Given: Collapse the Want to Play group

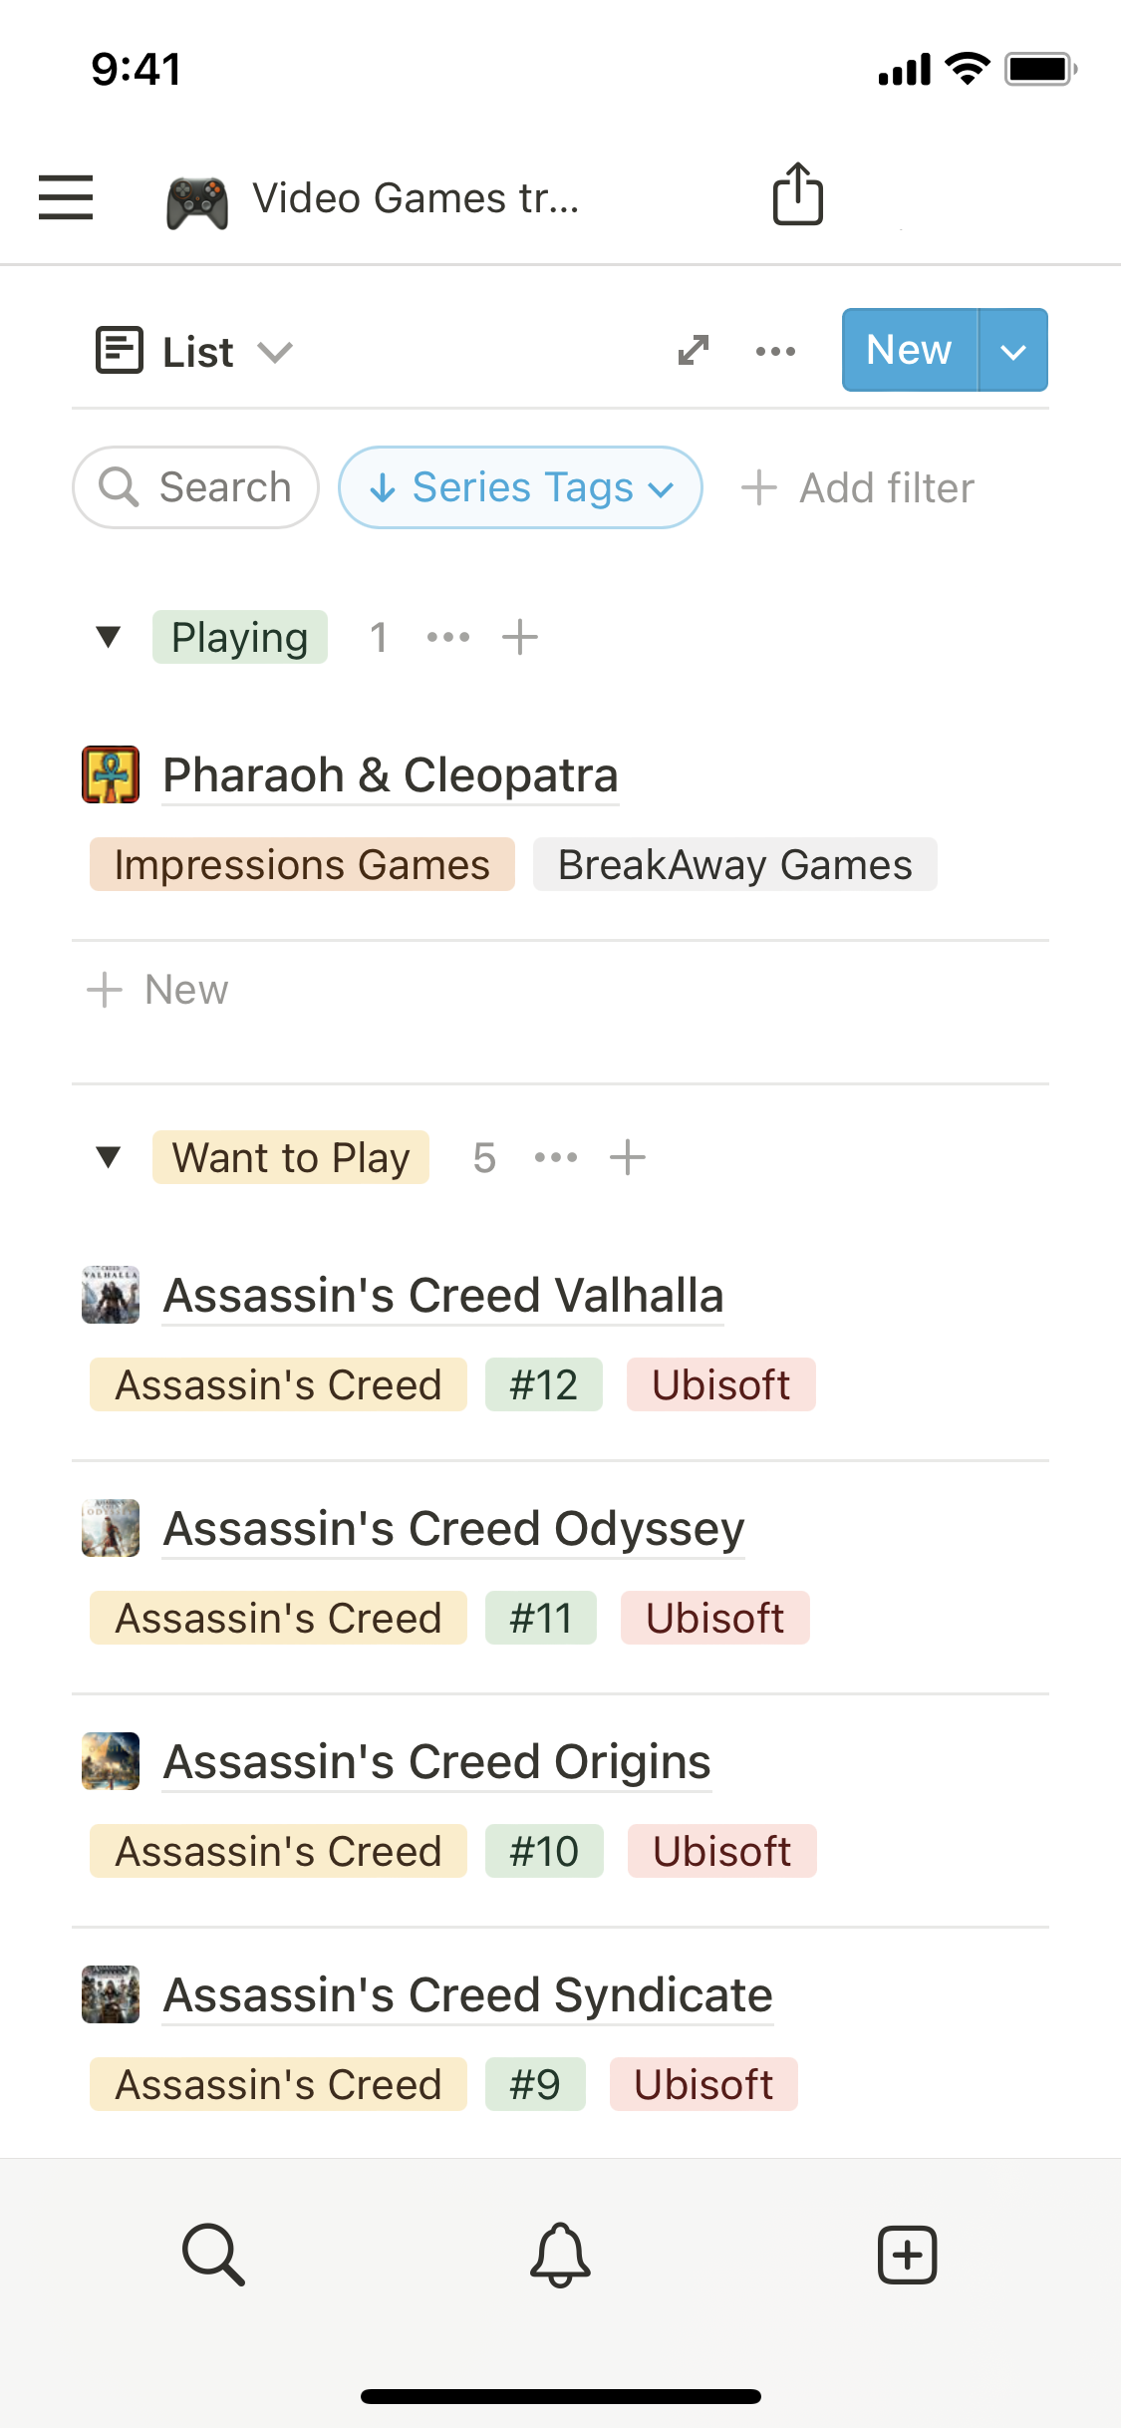Looking at the screenshot, I should click(109, 1157).
